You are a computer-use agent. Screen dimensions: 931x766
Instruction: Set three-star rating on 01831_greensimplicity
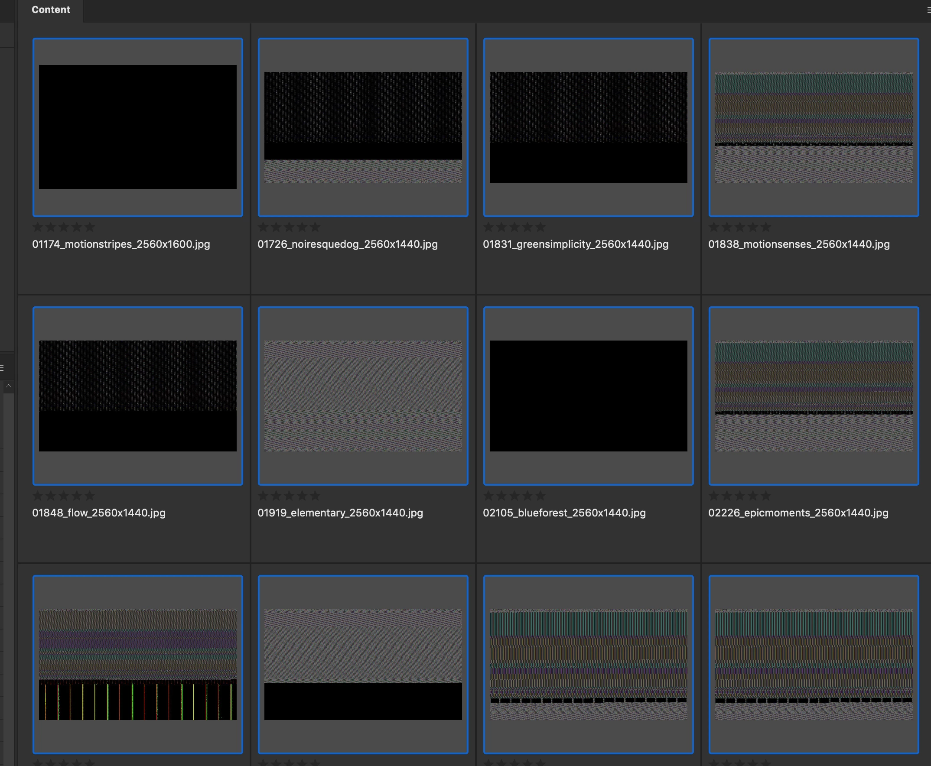[x=514, y=227]
